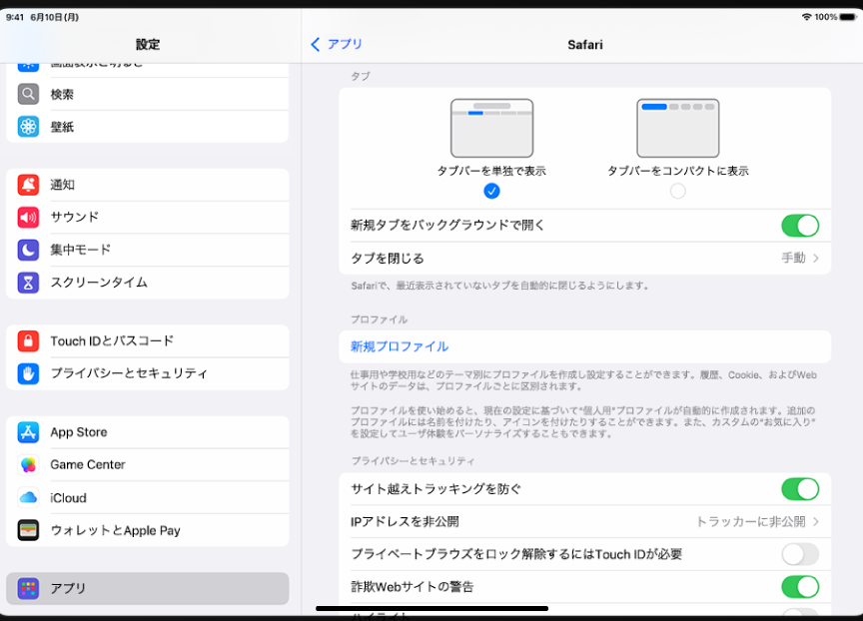Screen dimensions: 863x621
Task: Tap the ウォレットとApple Pay wallet icon
Action: point(28,530)
